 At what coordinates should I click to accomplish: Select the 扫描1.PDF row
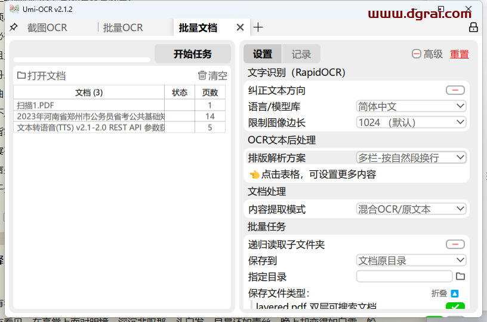coord(119,105)
